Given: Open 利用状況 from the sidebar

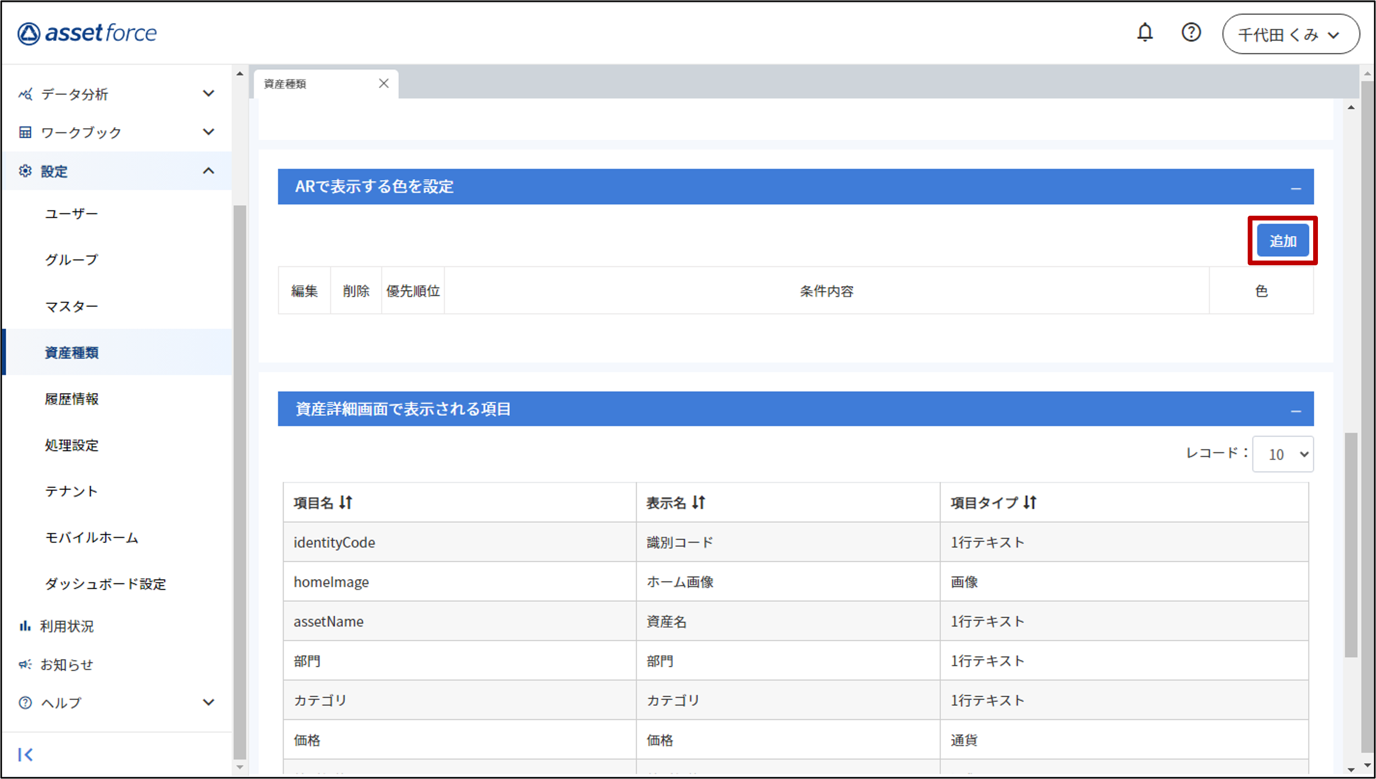Looking at the screenshot, I should [67, 626].
